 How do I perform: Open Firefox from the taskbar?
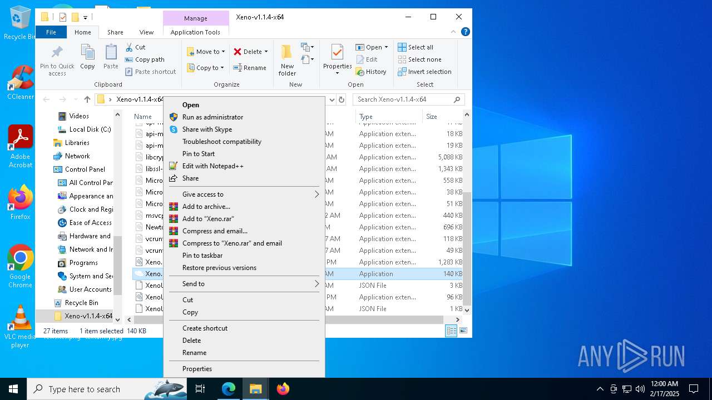(283, 389)
